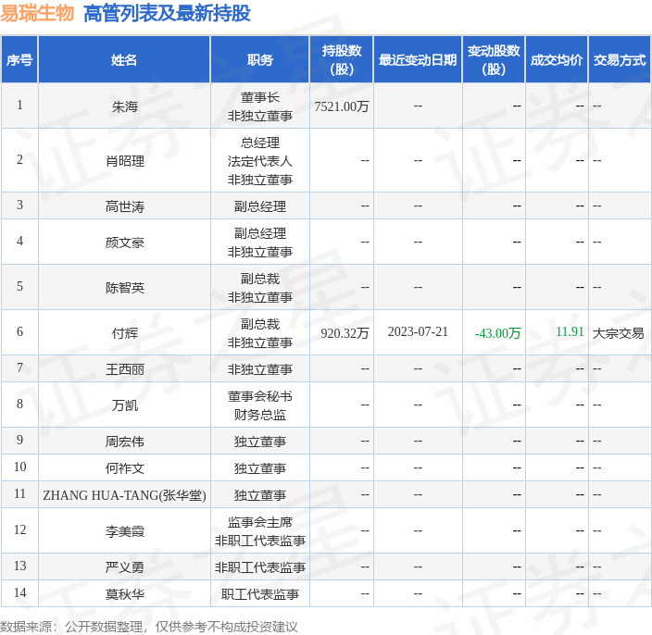The image size is (652, 635).
Task: Click row number 10
Action: click(19, 467)
